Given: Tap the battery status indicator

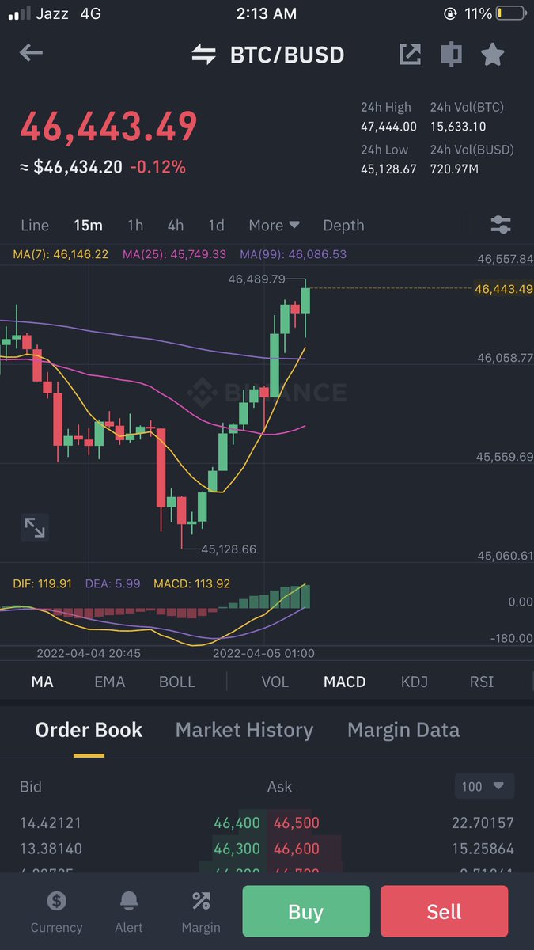Looking at the screenshot, I should click(x=510, y=13).
